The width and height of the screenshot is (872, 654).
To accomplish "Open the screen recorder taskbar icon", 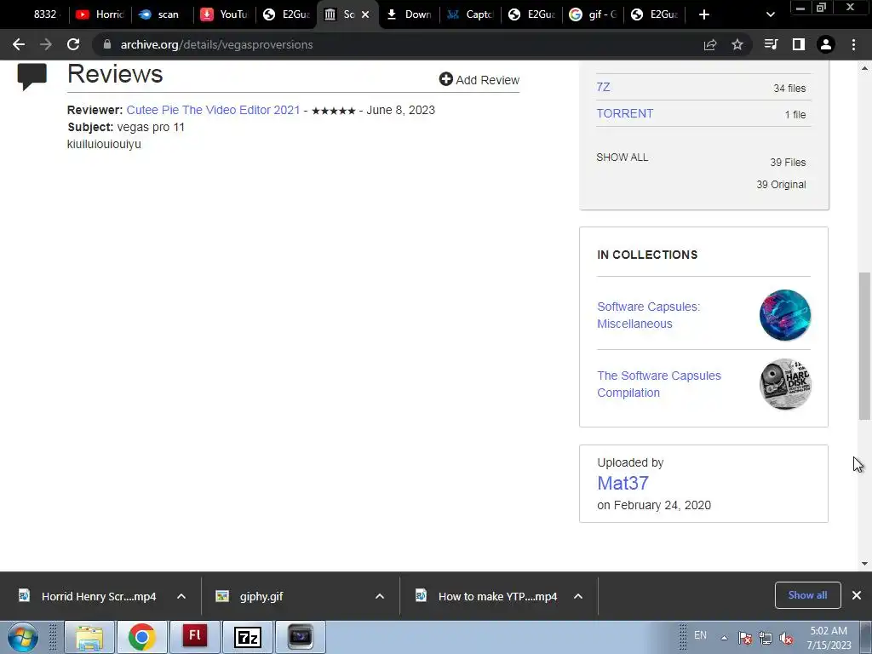I will click(x=300, y=637).
